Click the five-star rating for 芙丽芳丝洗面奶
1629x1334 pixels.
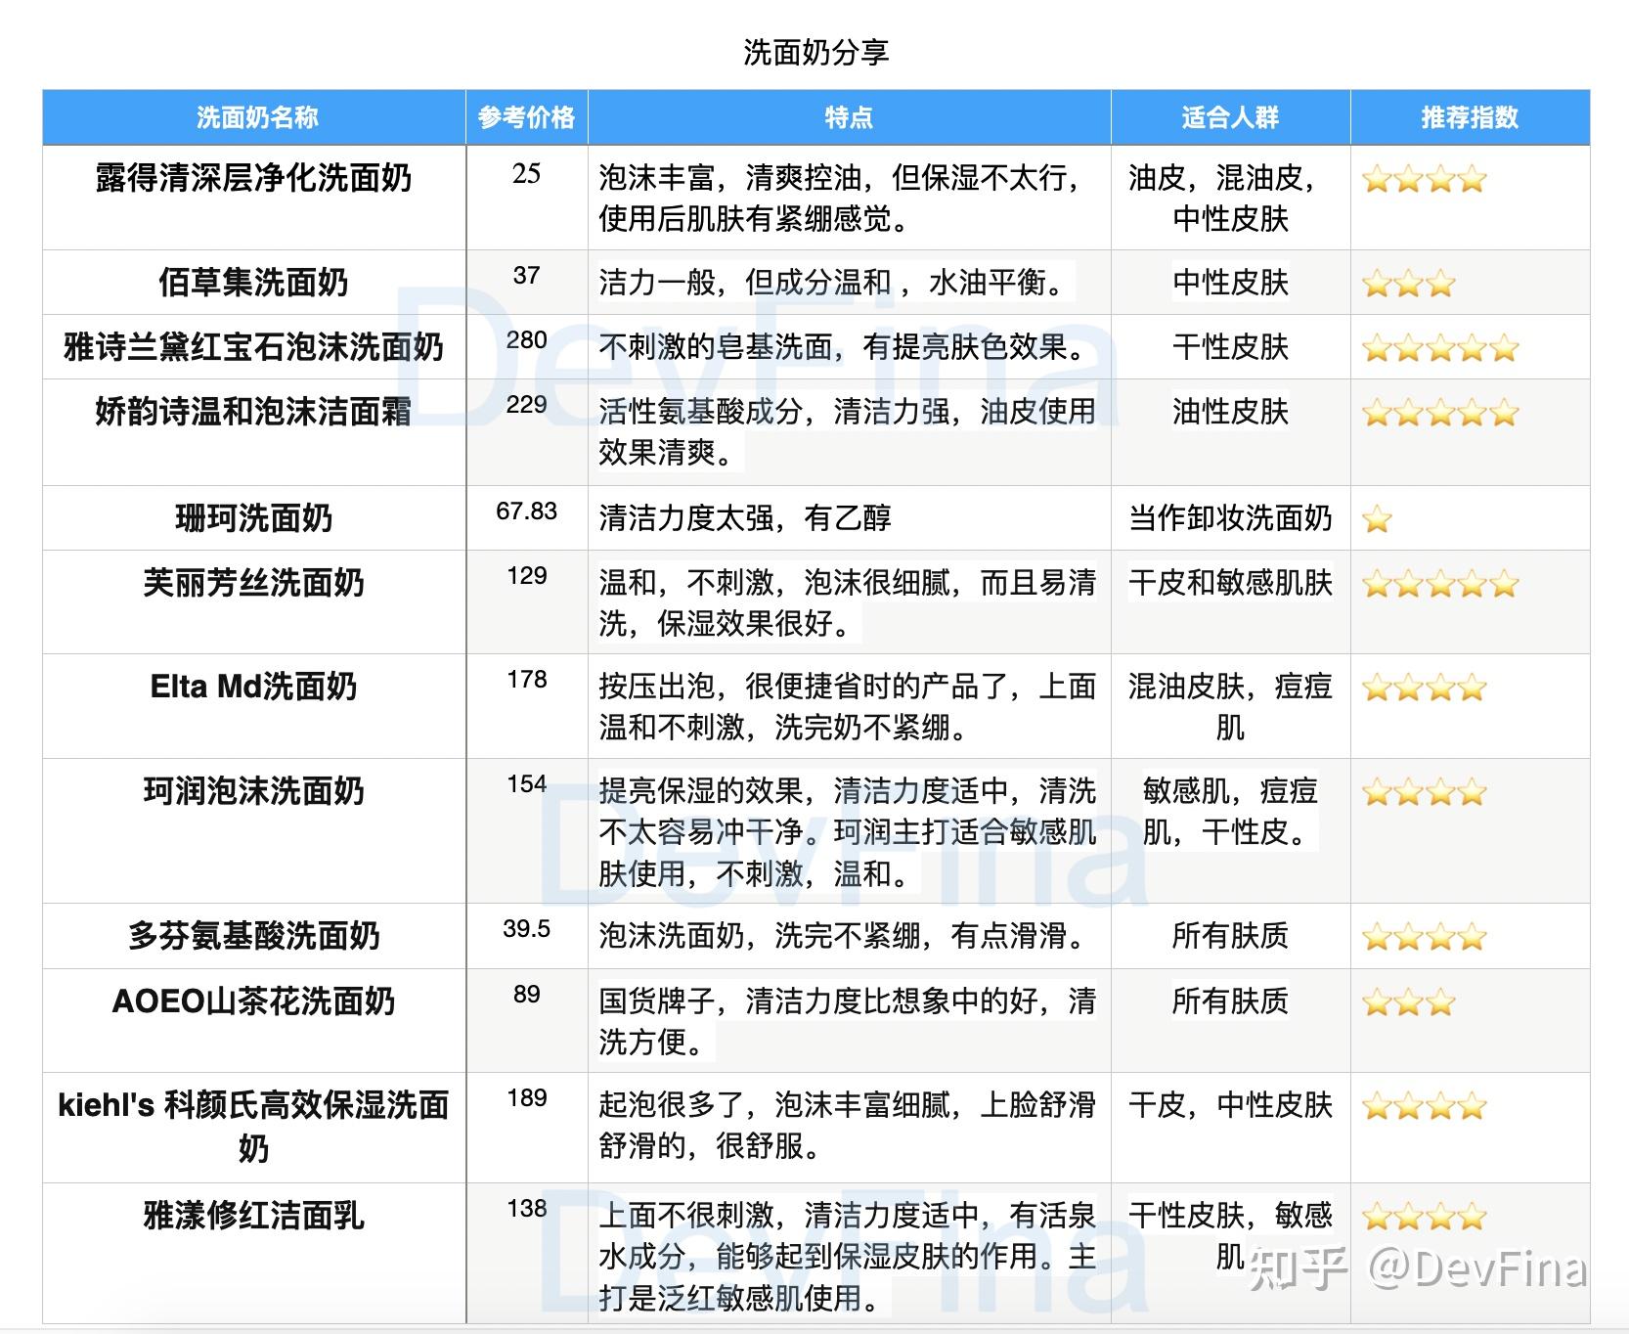pyautogui.click(x=1440, y=584)
